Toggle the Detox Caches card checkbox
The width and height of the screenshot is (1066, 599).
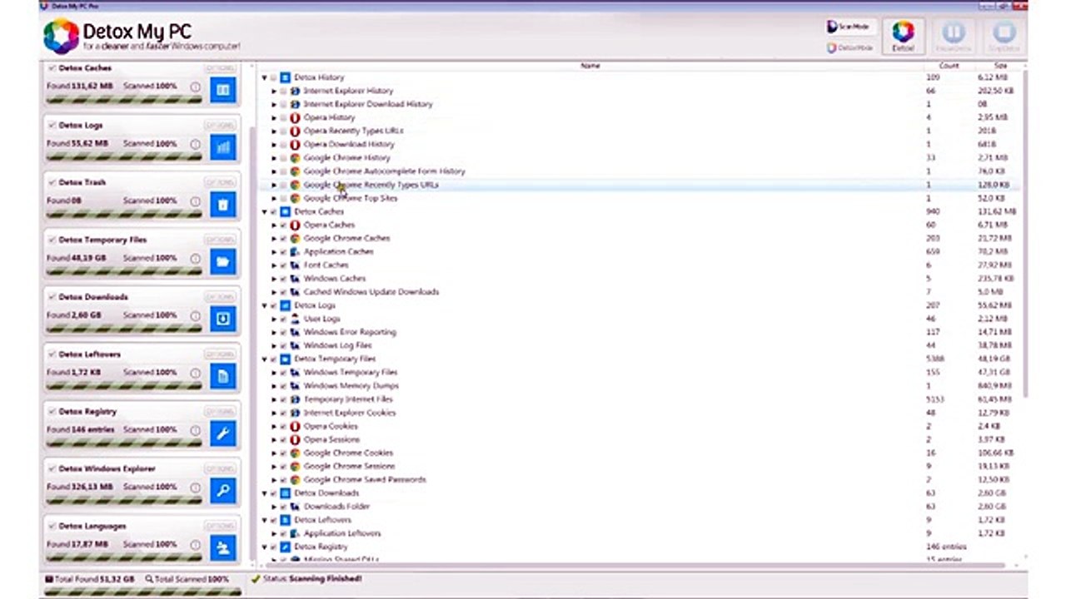coord(52,68)
